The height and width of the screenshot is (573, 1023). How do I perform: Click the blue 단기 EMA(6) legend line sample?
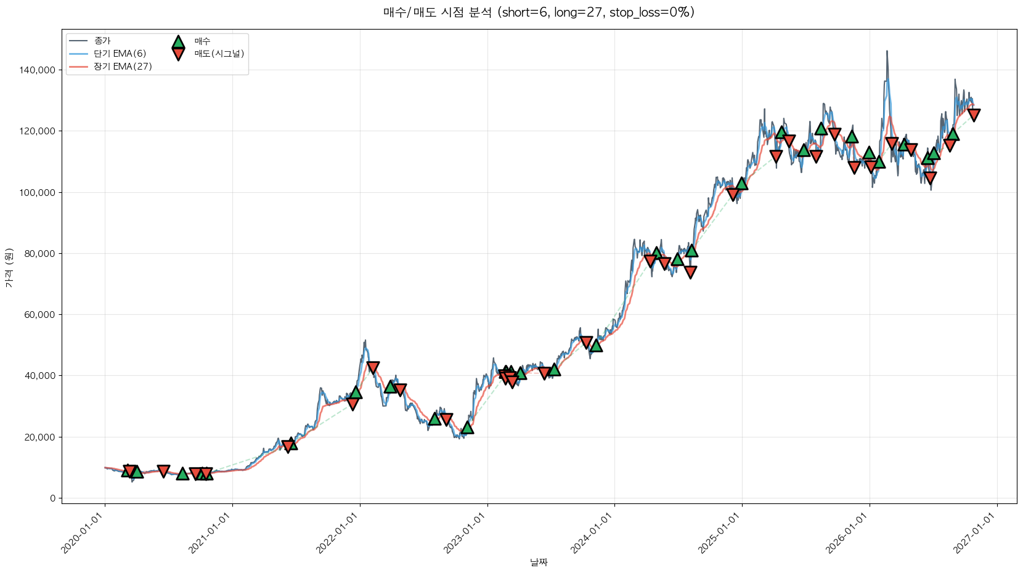click(79, 54)
